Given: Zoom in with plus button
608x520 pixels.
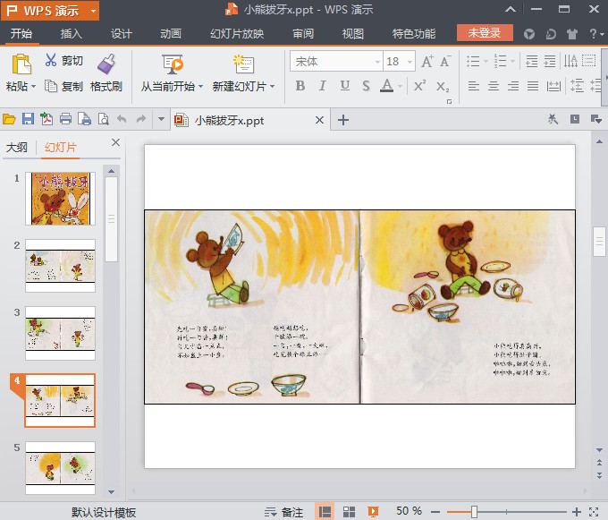Looking at the screenshot, I should click(x=577, y=512).
